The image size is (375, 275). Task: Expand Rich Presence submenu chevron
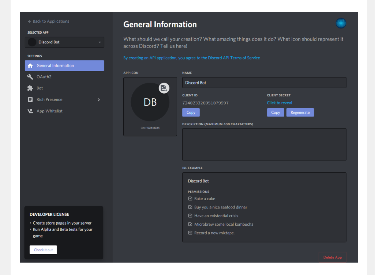98,100
